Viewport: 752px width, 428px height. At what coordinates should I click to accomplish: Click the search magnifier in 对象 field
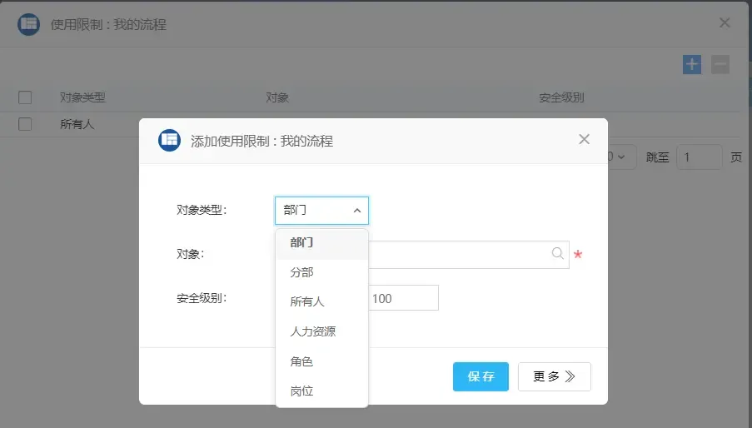point(557,253)
